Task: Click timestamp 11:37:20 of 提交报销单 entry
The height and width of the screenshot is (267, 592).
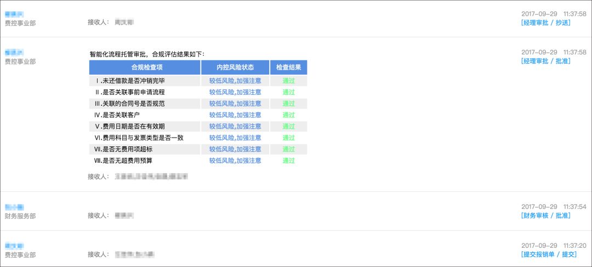Action: tap(574, 246)
